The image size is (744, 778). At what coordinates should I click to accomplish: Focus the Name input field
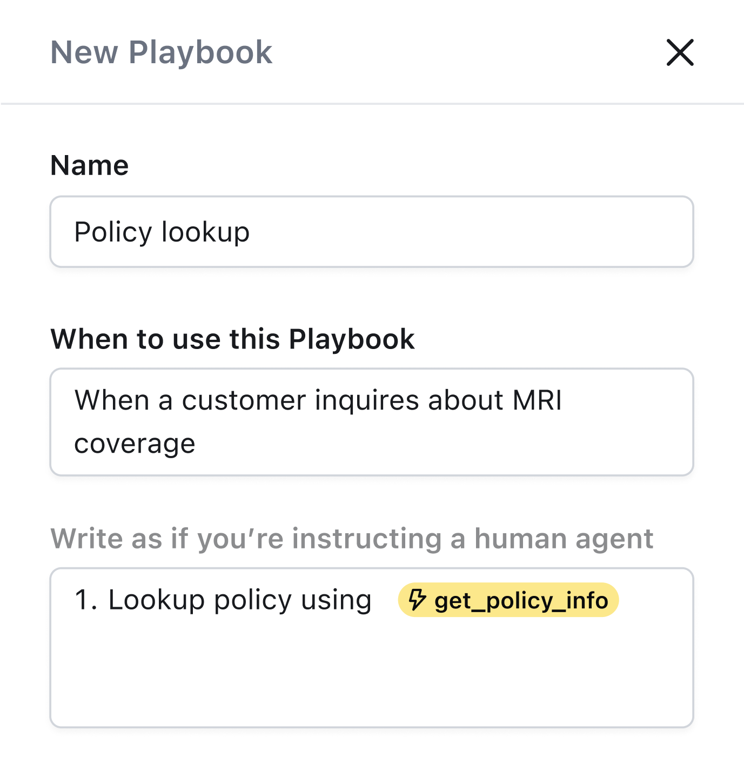pyautogui.click(x=372, y=232)
